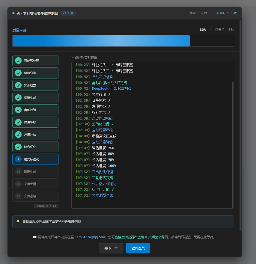This screenshot has width=256, height=264.
Task: Click the check icon of 综合优化 step
Action: tap(18, 147)
